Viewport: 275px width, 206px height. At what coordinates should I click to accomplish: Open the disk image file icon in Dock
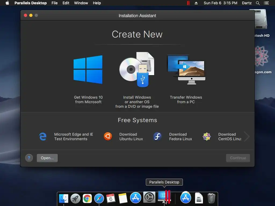click(199, 198)
